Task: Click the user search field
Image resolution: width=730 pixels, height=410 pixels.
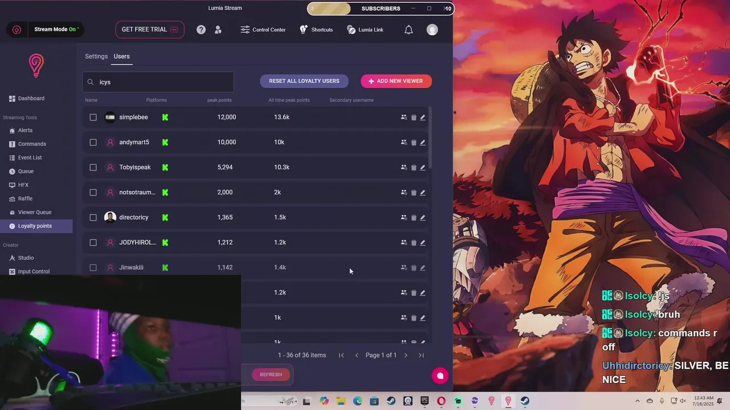Action: click(x=158, y=82)
